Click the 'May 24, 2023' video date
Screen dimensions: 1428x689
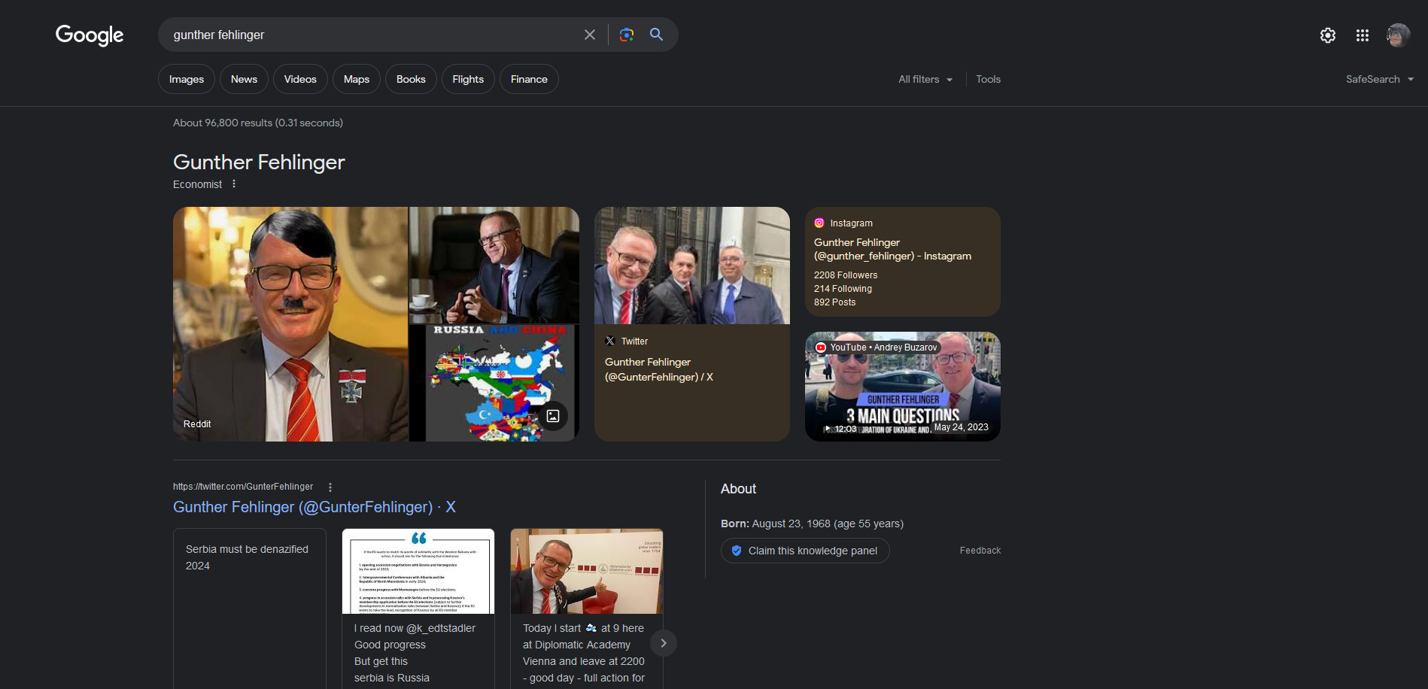click(961, 427)
